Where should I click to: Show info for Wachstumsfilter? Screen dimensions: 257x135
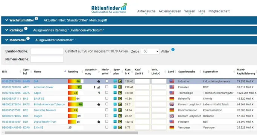click(36, 19)
